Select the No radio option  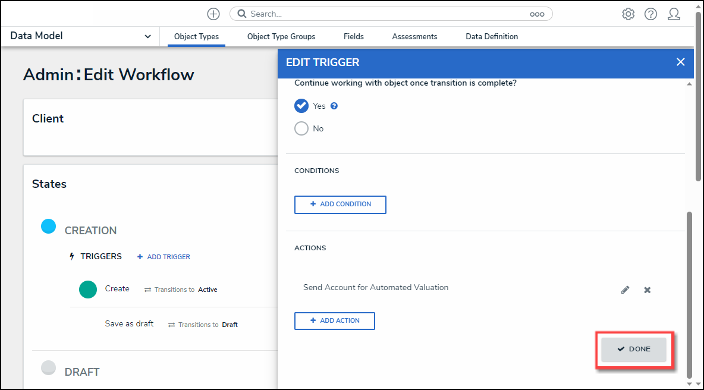tap(301, 128)
